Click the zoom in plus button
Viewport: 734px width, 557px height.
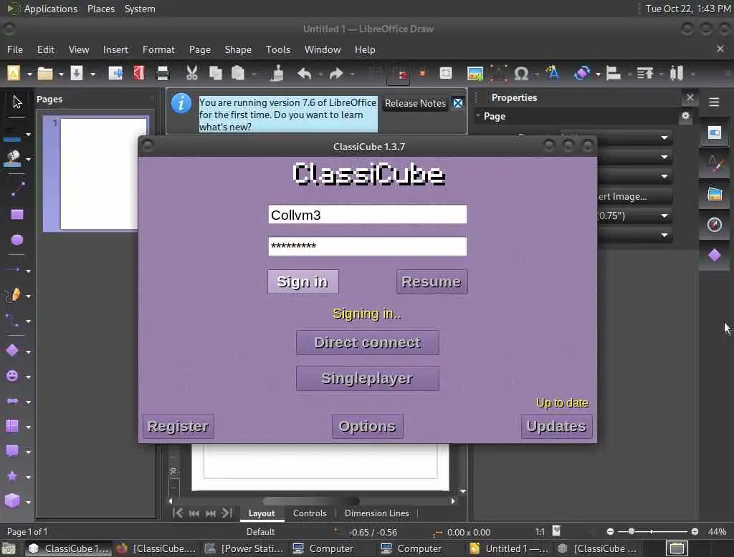point(695,531)
